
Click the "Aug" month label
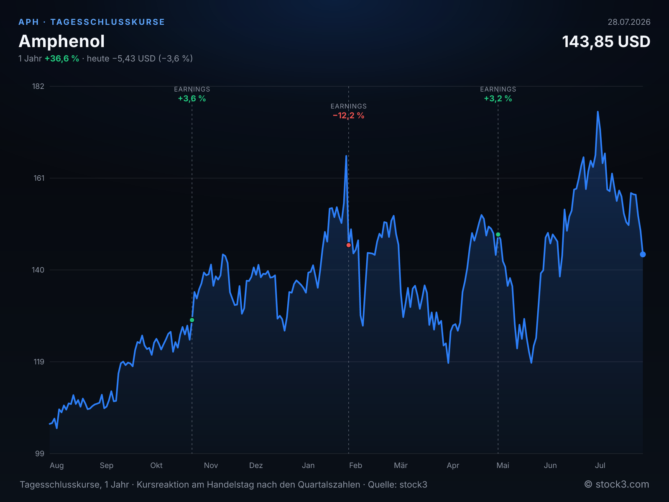[56, 466]
